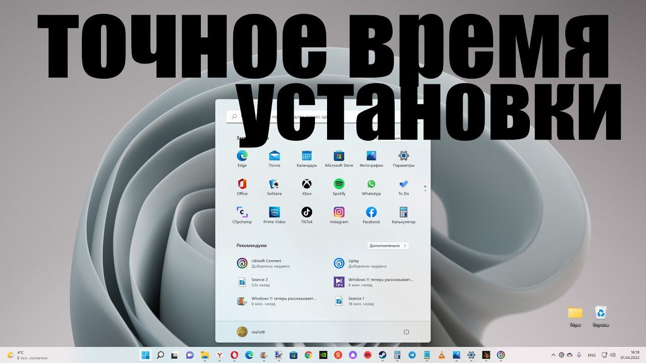The height and width of the screenshot is (363, 646).
Task: Open the To Do app
Action: point(403,187)
